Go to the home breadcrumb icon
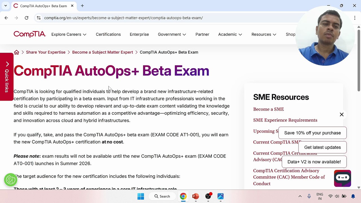361x203 pixels. coord(17,52)
